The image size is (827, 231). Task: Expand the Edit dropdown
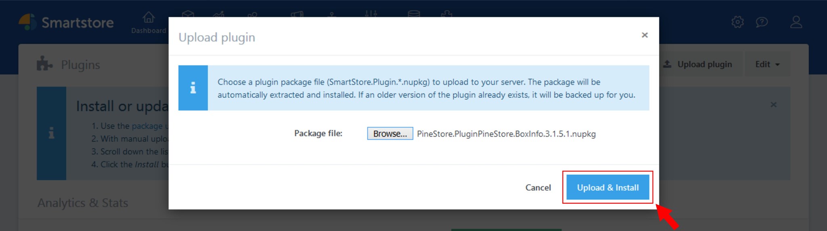tap(767, 64)
